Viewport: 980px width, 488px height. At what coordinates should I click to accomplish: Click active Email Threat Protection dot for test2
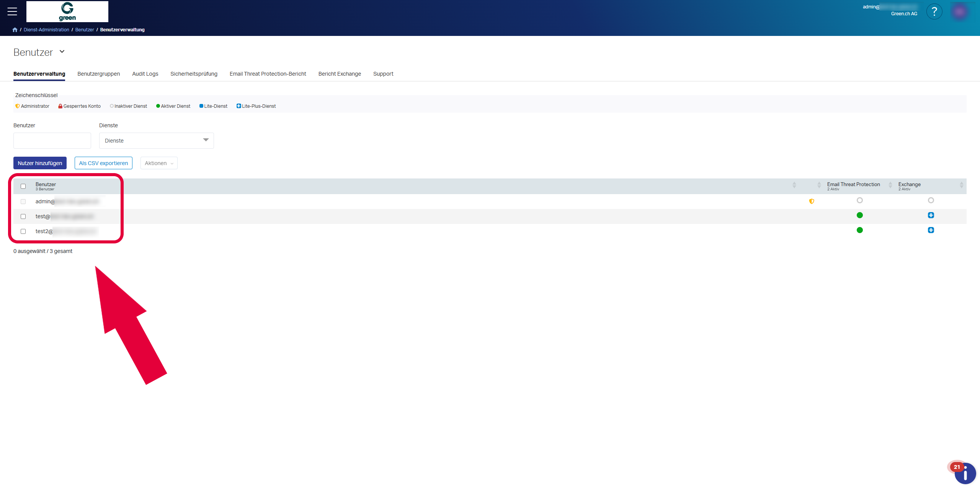click(860, 230)
